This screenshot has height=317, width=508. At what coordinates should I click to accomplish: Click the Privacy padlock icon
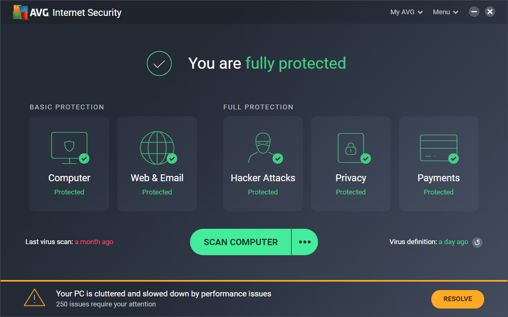(x=350, y=148)
